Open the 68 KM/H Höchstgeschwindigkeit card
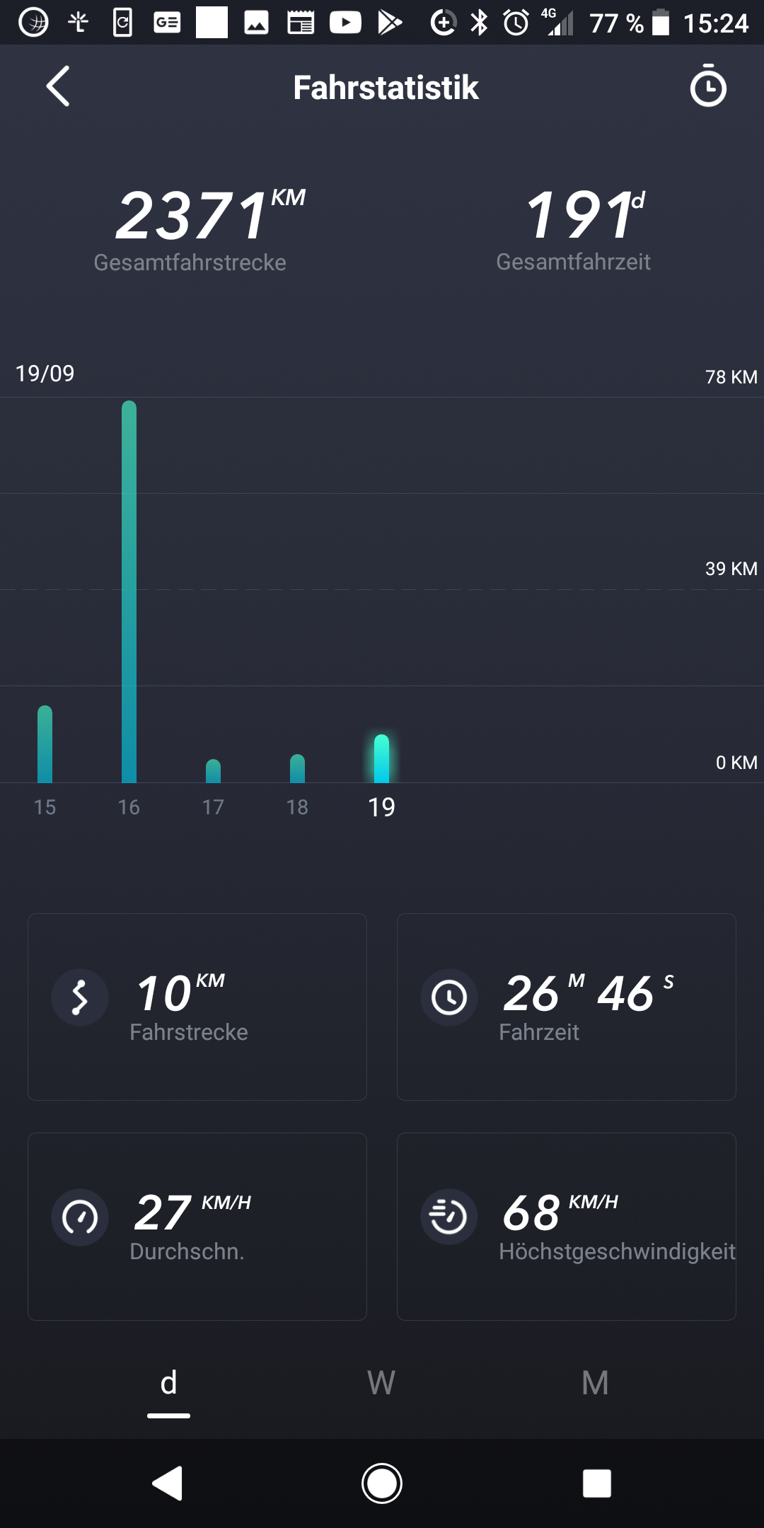Screen dimensions: 764x1528 point(566,1226)
